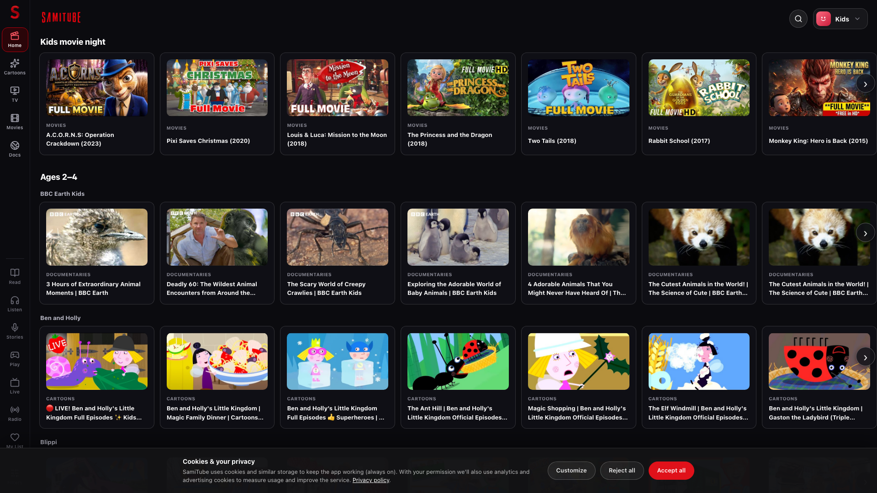The height and width of the screenshot is (493, 877).
Task: Open 4 Adorable Animals documentary thumbnail
Action: pyautogui.click(x=579, y=237)
